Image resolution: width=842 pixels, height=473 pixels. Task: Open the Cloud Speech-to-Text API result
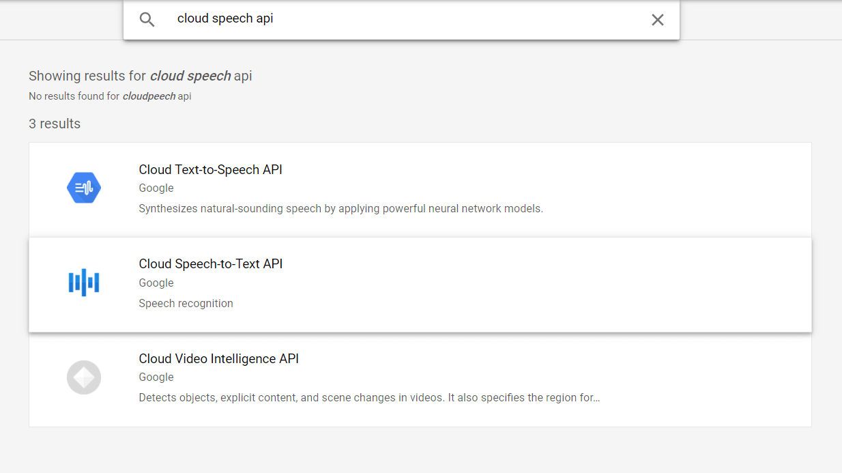[210, 263]
